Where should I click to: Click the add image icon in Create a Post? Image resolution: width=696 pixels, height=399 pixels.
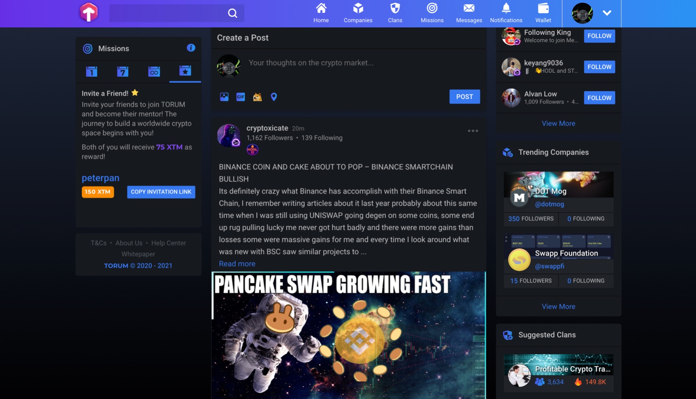tap(224, 97)
